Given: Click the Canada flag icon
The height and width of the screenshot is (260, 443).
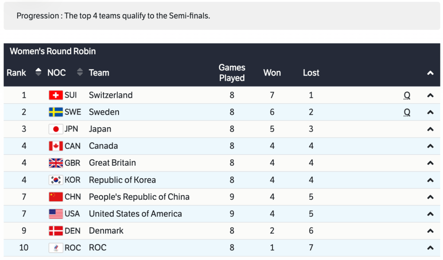Looking at the screenshot, I should (56, 146).
